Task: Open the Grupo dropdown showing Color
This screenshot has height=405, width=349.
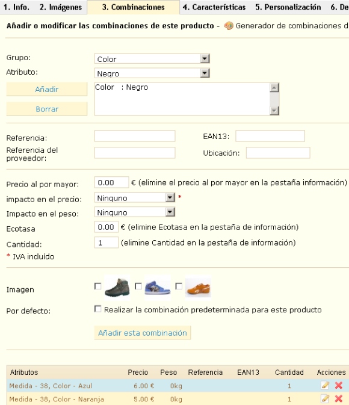Action: tap(152, 59)
